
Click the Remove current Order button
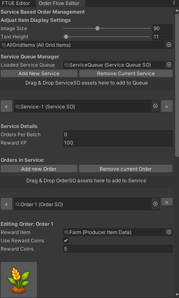coord(125,169)
